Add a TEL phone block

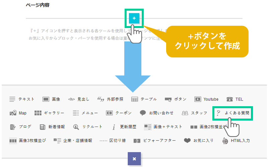click(x=235, y=99)
